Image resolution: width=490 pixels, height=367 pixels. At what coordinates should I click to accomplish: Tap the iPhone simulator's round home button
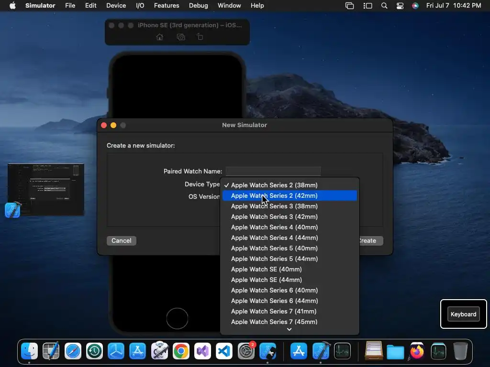pyautogui.click(x=177, y=318)
